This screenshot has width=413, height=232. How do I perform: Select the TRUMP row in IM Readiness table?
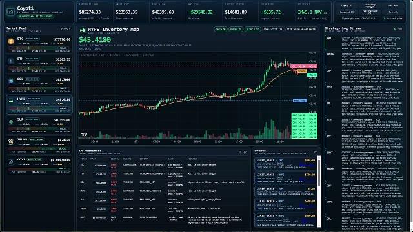(163, 209)
